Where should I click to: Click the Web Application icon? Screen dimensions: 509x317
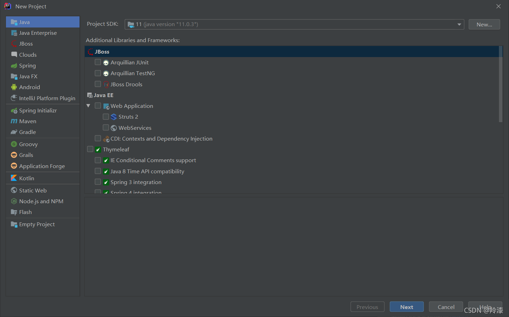pos(106,106)
